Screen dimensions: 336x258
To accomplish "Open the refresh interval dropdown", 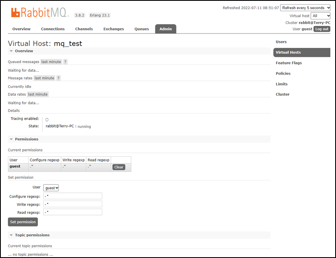I will 305,8.
